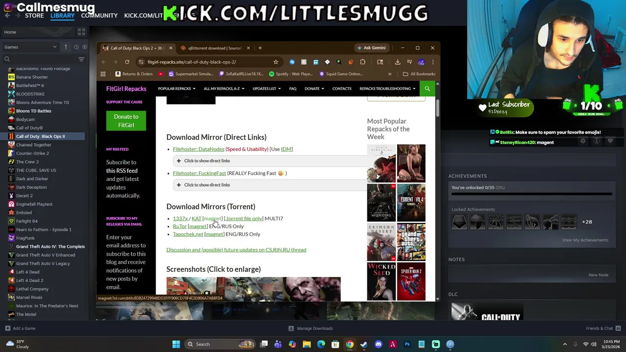Reload the FitGirl page in Chrome
Viewport: 626px width, 352px height.
point(127,62)
